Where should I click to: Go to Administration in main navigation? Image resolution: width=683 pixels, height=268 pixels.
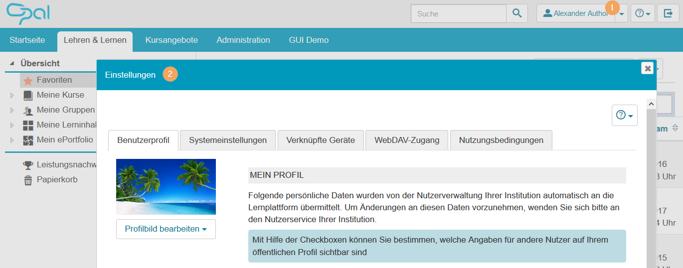(243, 40)
